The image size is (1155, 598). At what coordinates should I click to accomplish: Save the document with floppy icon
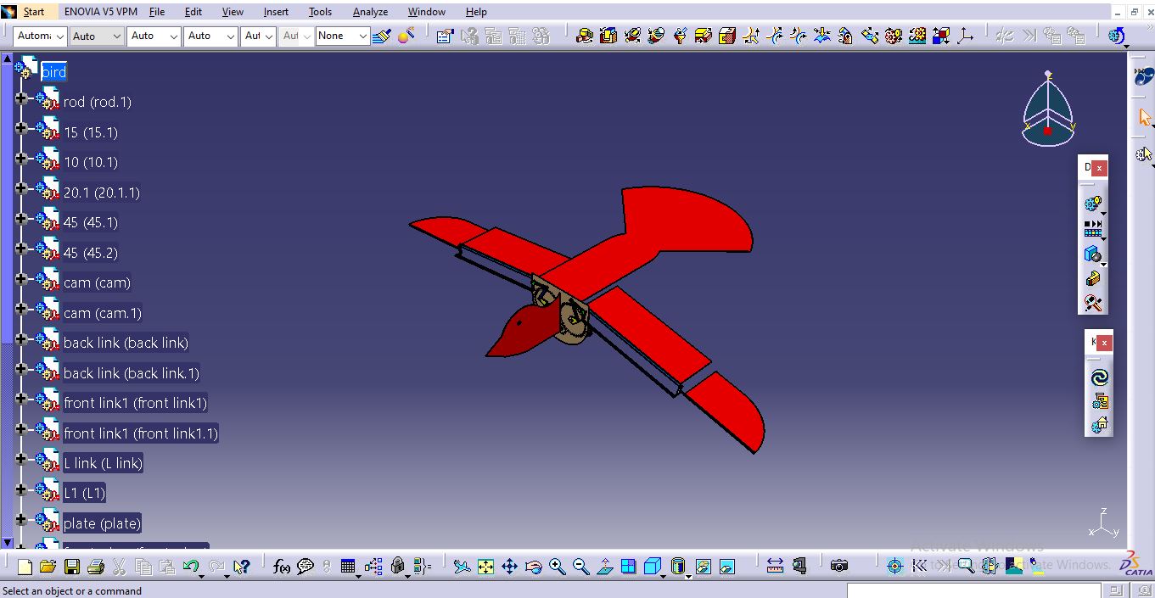point(72,567)
